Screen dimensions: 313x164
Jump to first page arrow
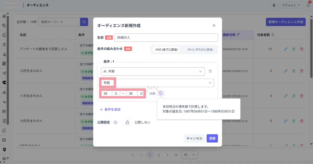(133, 155)
